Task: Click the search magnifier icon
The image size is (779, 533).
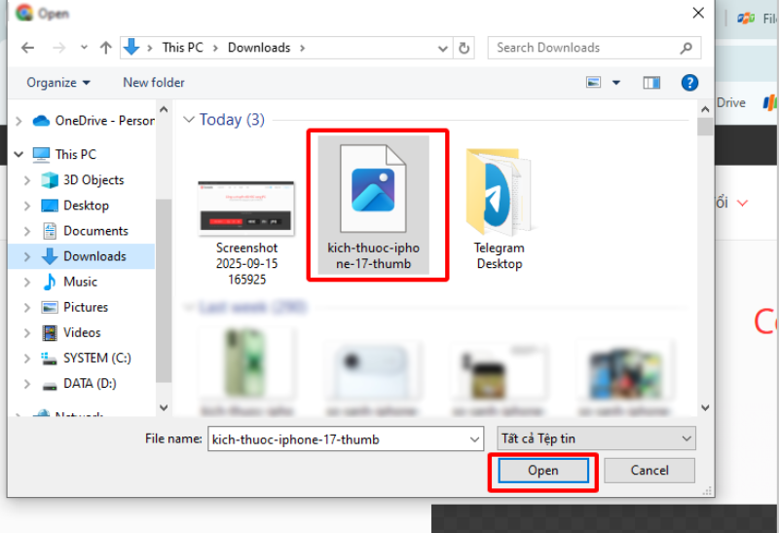Action: point(686,48)
